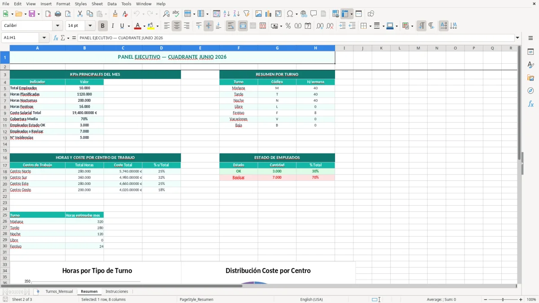539x303 pixels.
Task: Click the Copy icon
Action: 89,14
